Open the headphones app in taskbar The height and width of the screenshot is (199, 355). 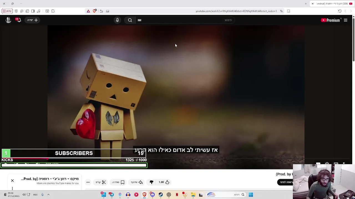(x=128, y=195)
